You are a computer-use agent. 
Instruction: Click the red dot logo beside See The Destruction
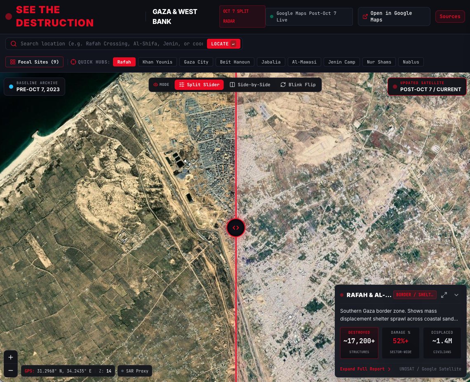(9, 16)
